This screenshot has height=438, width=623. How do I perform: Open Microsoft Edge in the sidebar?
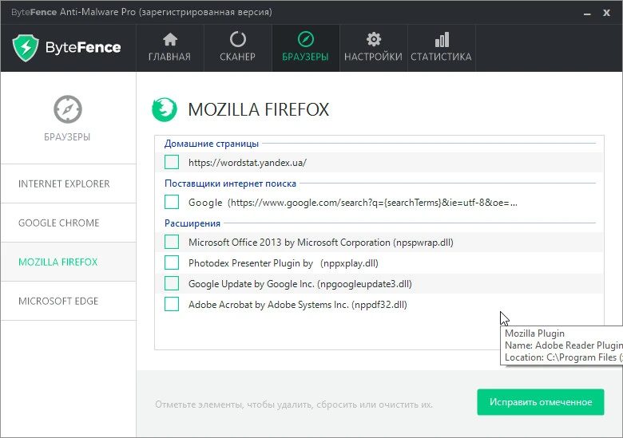(x=69, y=301)
